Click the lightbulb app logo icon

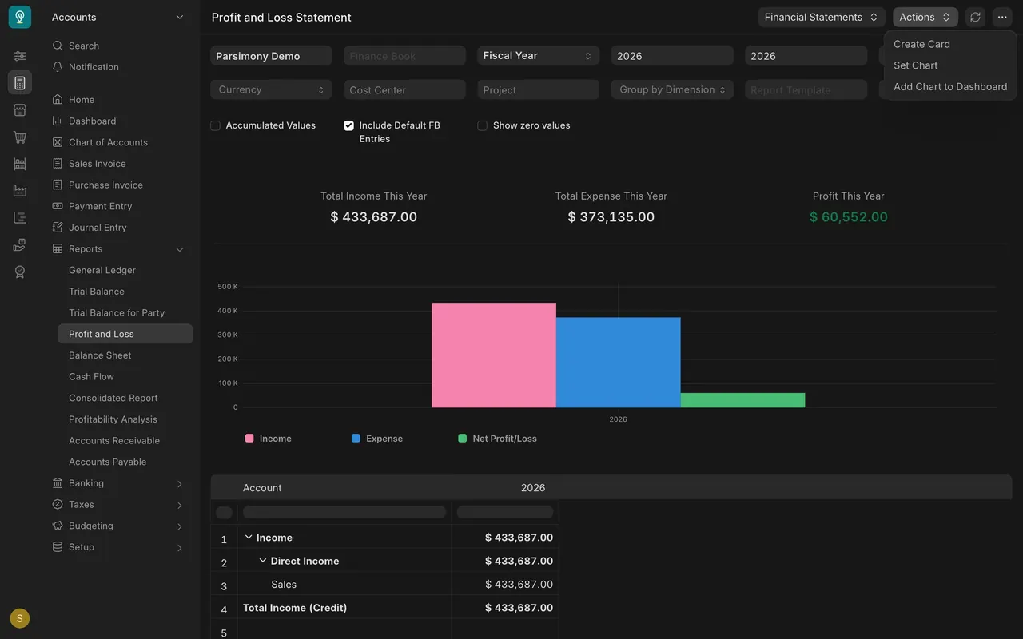pos(20,17)
